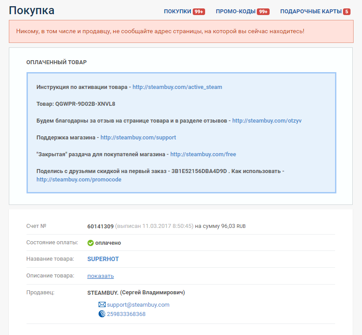
Task: Click the SUPERHOT product name link
Action: tap(103, 259)
